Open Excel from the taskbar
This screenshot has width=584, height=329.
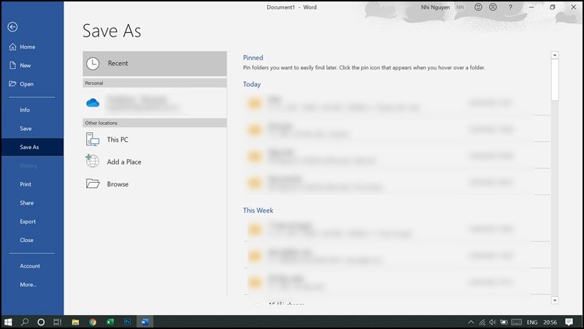coord(110,322)
